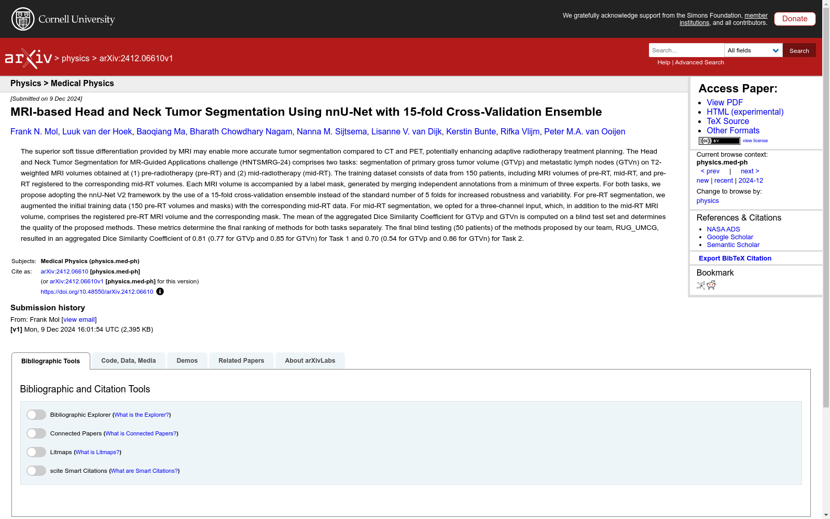Open Other Formats link

point(733,131)
